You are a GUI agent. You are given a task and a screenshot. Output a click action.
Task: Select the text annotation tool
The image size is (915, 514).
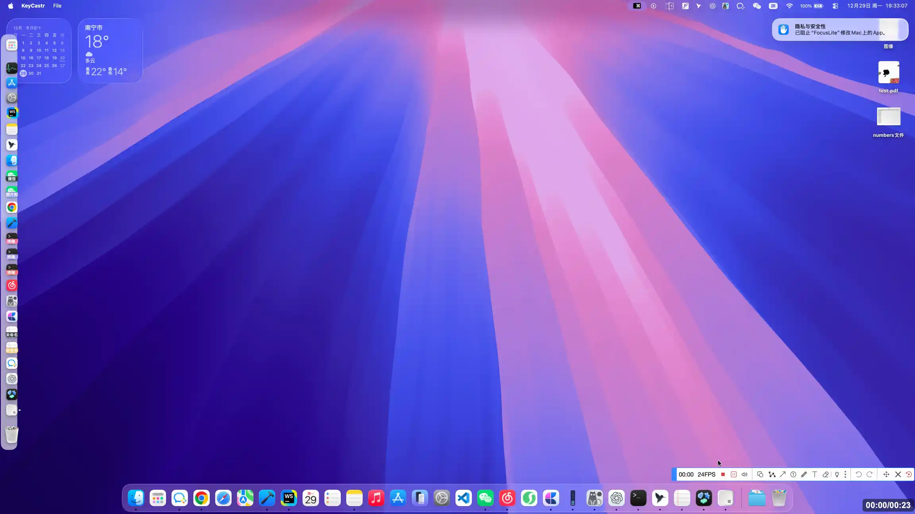click(815, 474)
